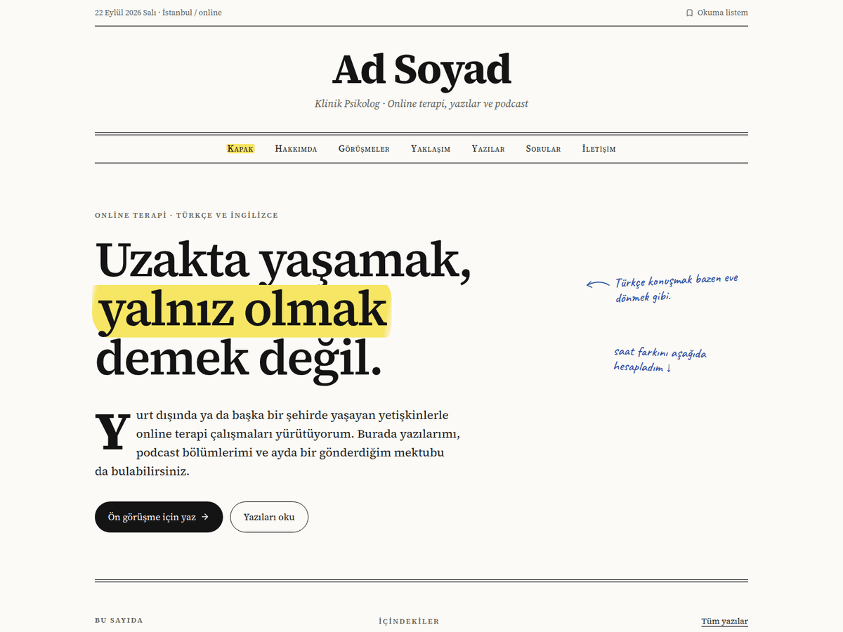Open the Yazılar section
This screenshot has width=843, height=632.
point(488,149)
